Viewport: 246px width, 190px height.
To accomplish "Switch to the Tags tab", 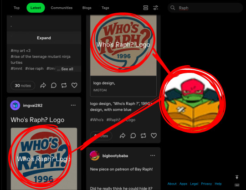I will (105, 8).
